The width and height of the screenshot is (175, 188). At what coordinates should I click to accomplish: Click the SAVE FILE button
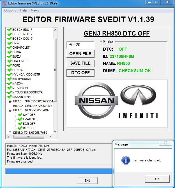point(80,63)
